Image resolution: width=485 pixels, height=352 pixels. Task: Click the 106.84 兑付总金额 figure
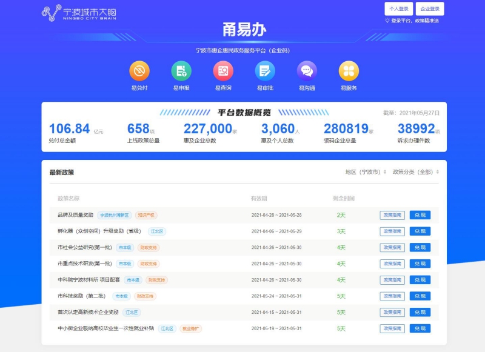tap(69, 129)
